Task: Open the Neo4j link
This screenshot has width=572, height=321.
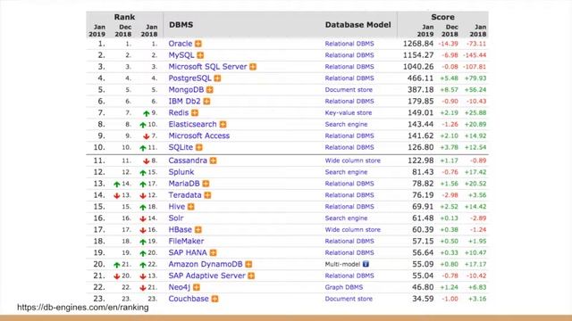Action: 179,287
